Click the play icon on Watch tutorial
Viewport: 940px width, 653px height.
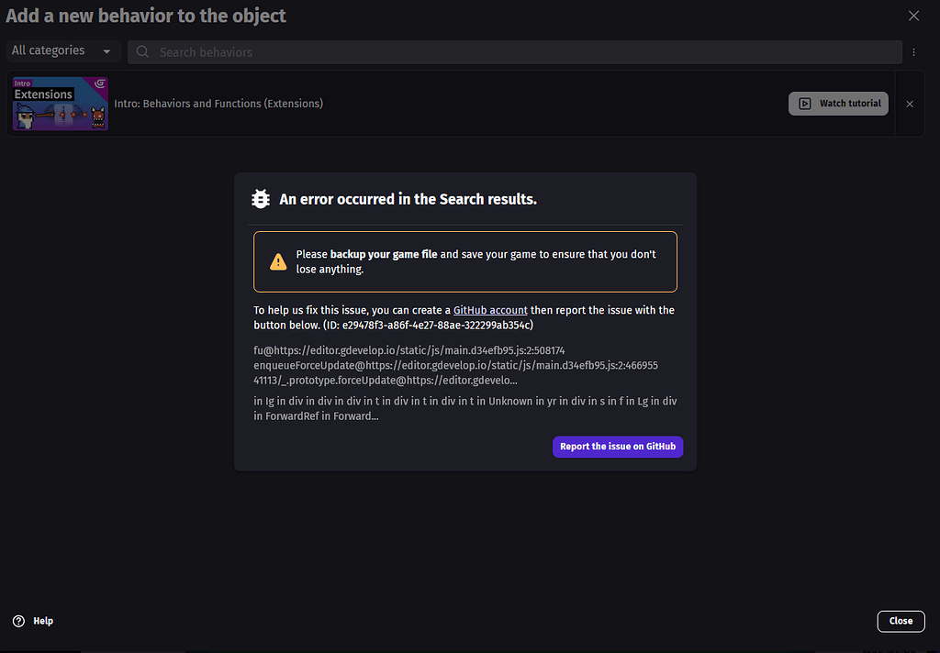click(807, 103)
